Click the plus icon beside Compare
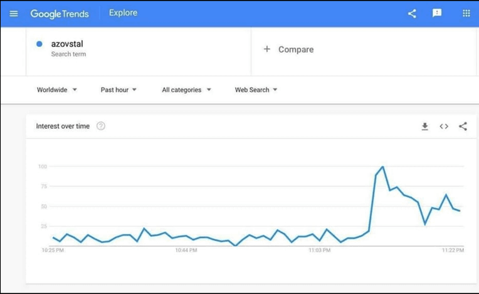The width and height of the screenshot is (479, 294). point(266,49)
